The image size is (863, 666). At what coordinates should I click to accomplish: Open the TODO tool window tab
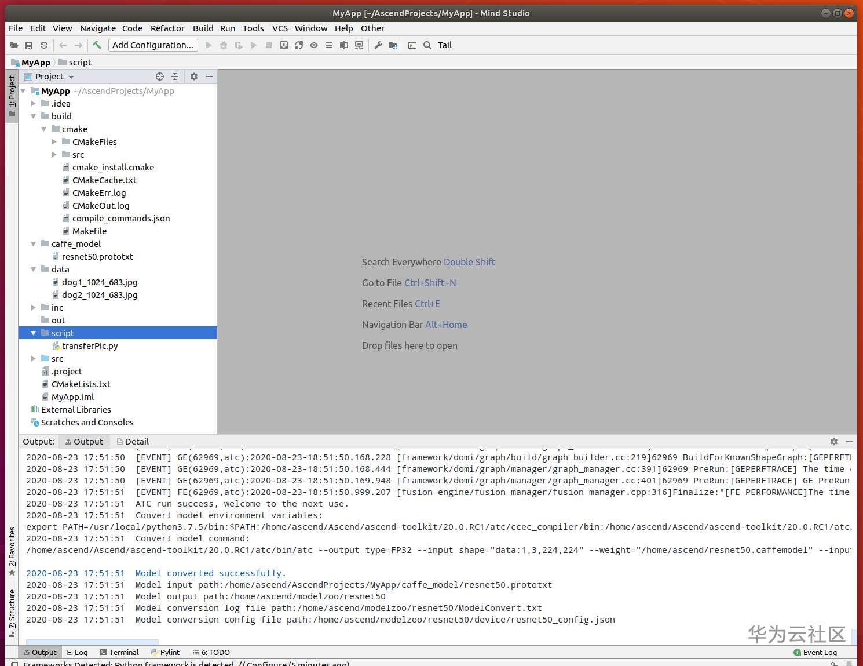pyautogui.click(x=211, y=652)
